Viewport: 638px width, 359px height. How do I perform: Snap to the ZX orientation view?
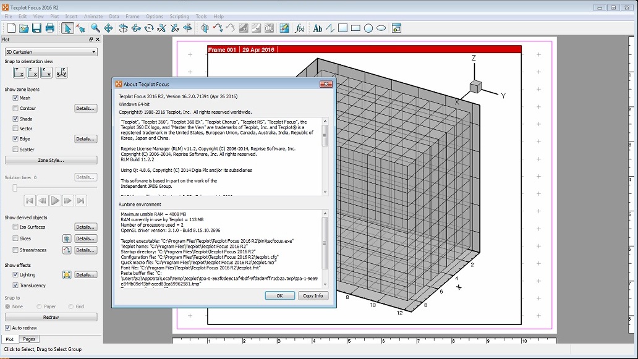pos(33,72)
